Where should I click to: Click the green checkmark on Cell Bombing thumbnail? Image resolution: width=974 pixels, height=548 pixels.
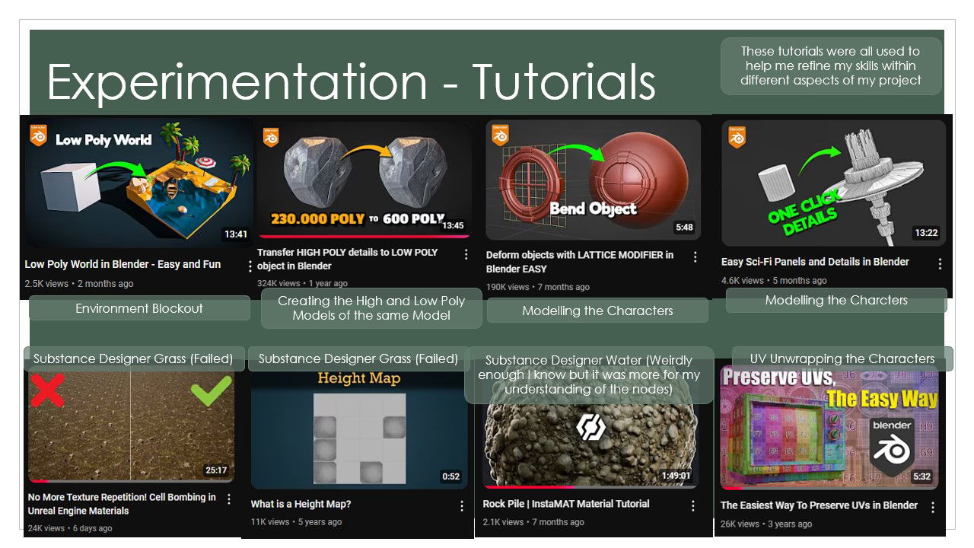(211, 390)
